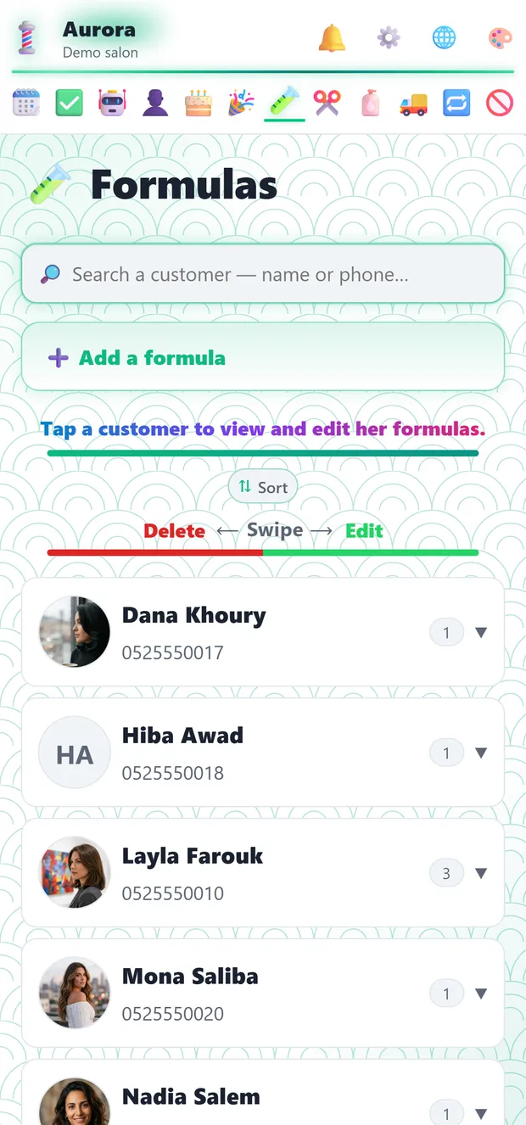Focus the customer search field

(x=263, y=274)
